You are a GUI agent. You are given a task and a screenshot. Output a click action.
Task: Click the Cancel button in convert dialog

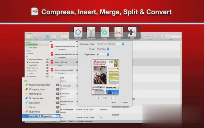pos(113,102)
